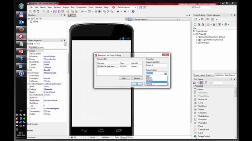
Task: Open the Refactor menu
Action: click(57, 7)
